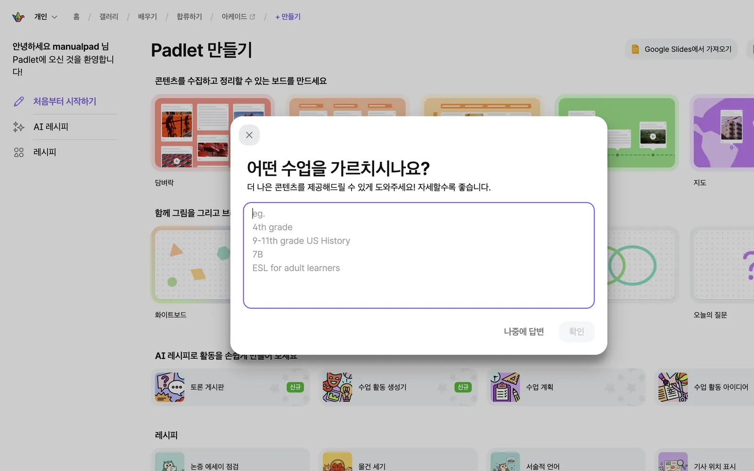Click the 물건 세기 basket icon
The width and height of the screenshot is (754, 471).
(337, 462)
